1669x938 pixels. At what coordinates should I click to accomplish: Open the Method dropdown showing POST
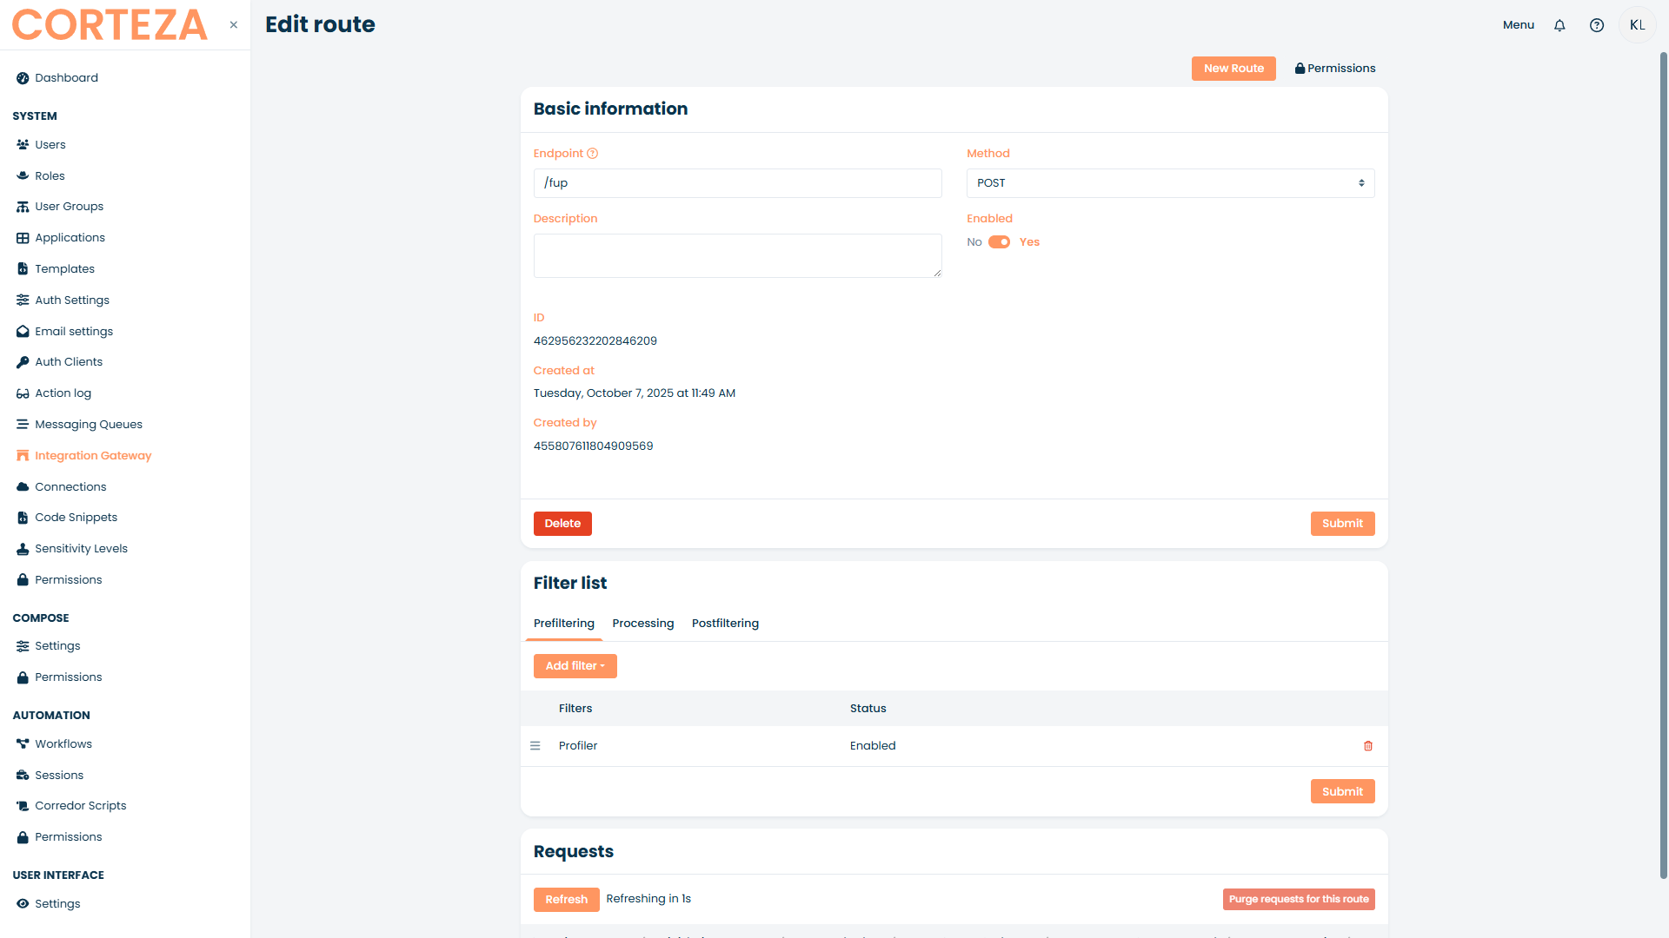[1170, 183]
